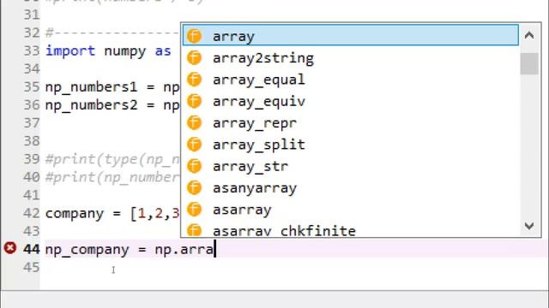Click the 'company' list assignment on line 42
The image size is (549, 308).
tap(112, 213)
